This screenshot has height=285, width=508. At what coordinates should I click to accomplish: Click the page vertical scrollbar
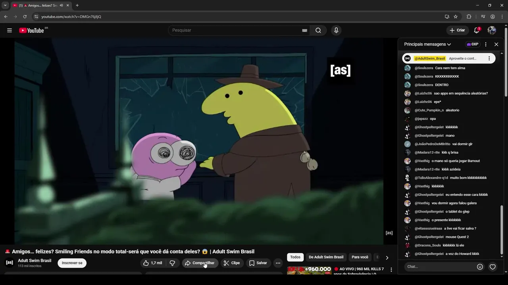pos(506,62)
